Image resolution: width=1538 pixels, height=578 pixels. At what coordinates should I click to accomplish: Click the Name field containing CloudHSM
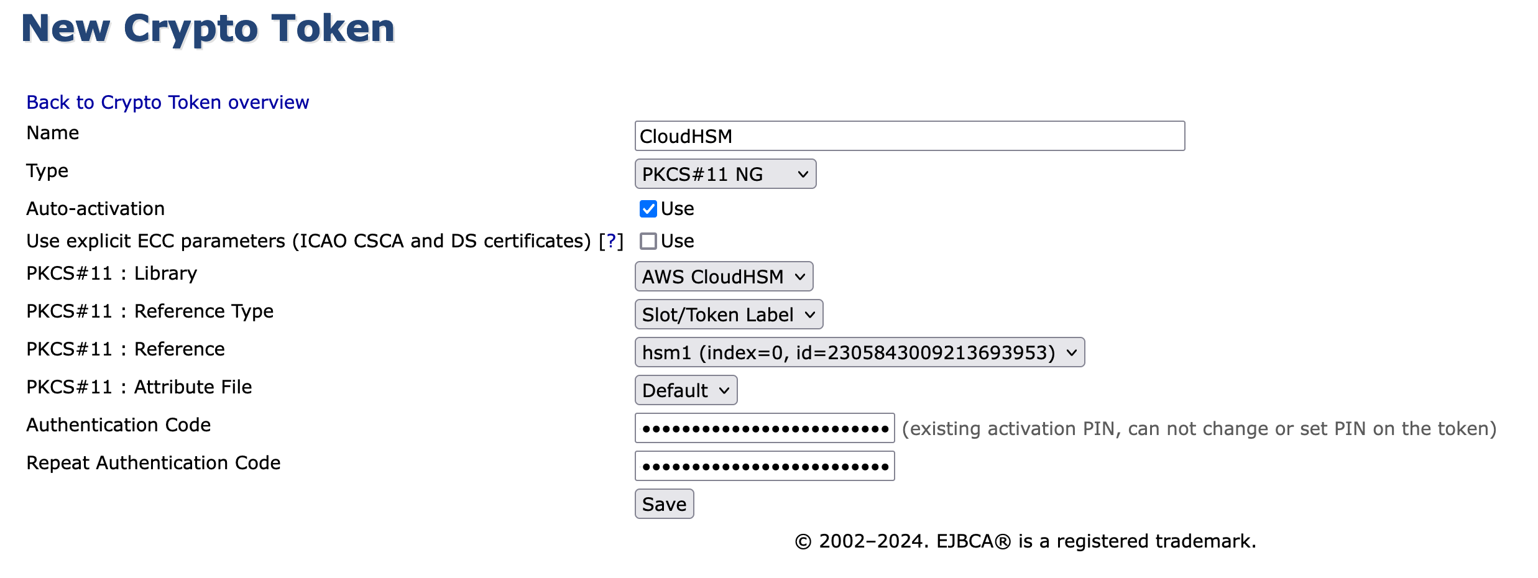tap(909, 136)
